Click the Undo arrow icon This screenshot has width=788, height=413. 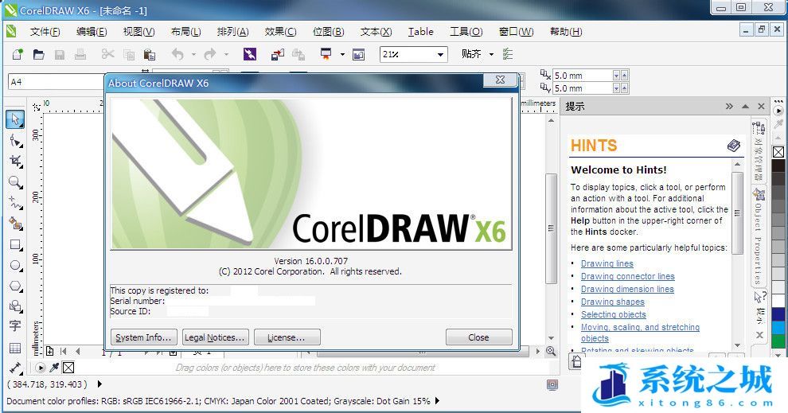coord(177,54)
